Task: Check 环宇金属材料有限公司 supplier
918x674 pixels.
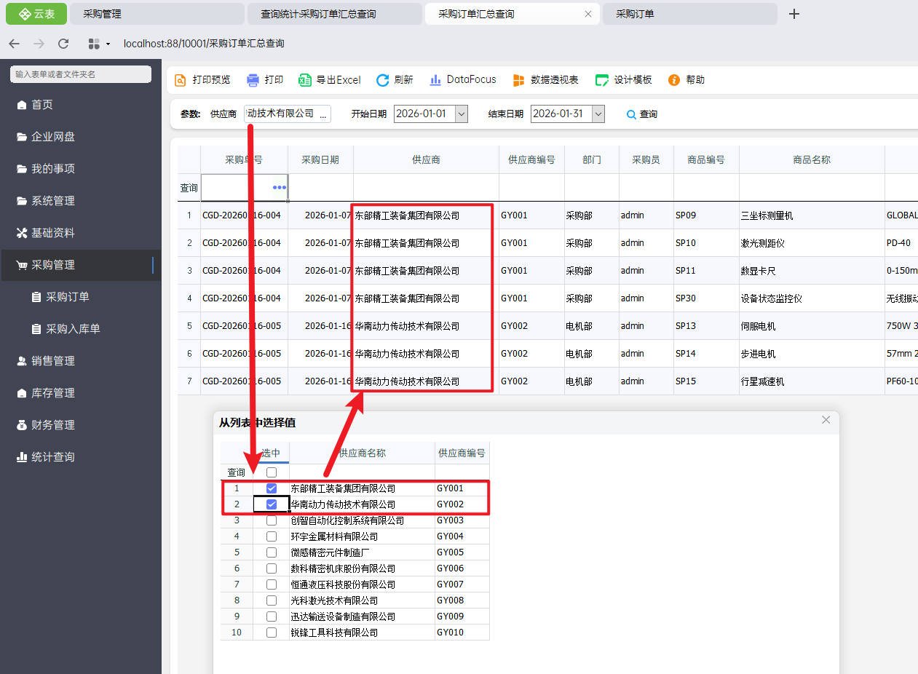Action: pyautogui.click(x=272, y=536)
